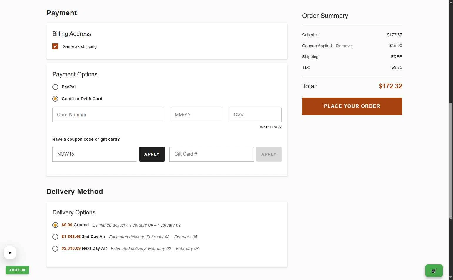Click 2nd Day Air estimated delivery text
This screenshot has height=280, width=453.
153,237
